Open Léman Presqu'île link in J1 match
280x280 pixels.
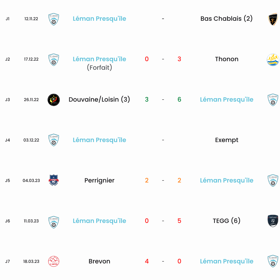[x=99, y=19]
